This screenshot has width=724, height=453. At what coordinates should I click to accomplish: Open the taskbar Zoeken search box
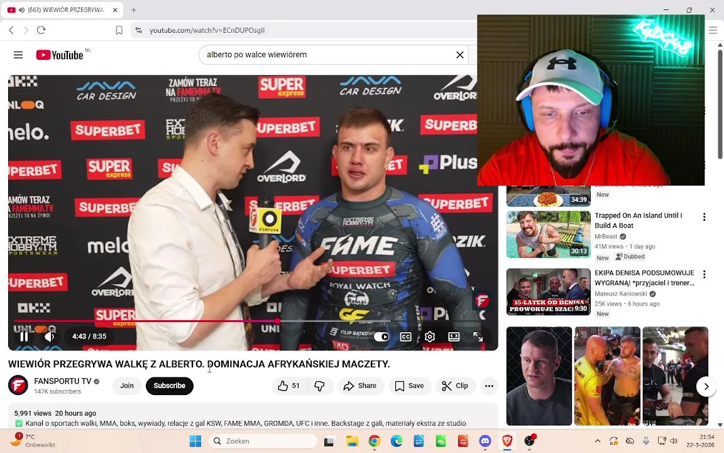(263, 441)
